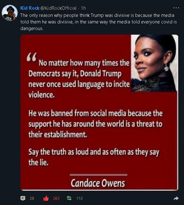View the 113 reposts count
The width and height of the screenshot is (184, 205).
point(79,198)
